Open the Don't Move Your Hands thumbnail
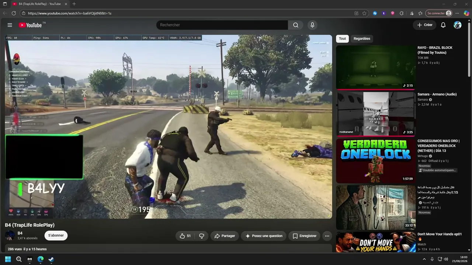472x265 pixels. click(376, 242)
